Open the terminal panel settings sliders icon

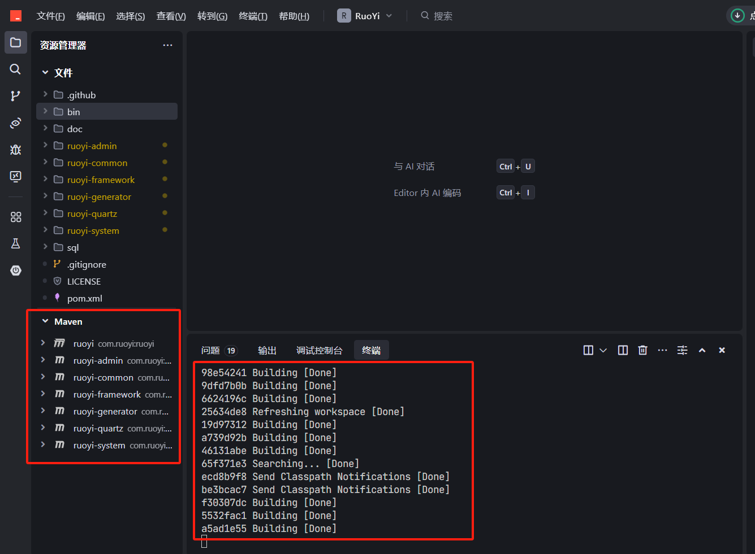point(683,350)
